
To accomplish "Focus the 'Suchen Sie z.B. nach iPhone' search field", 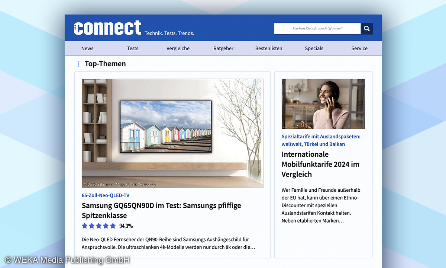I will tap(317, 29).
